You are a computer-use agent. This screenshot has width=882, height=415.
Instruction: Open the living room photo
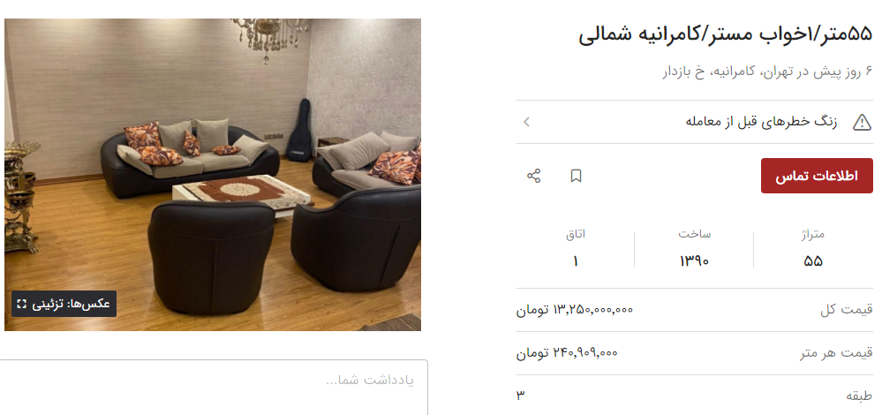(213, 175)
